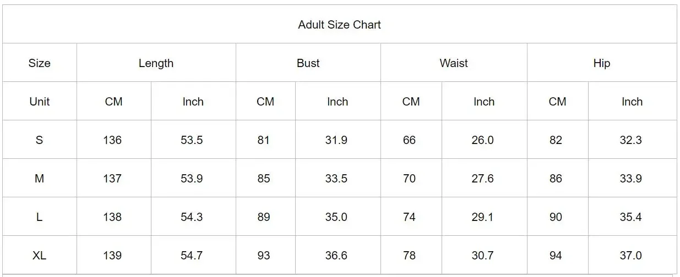Viewport: 680px width, 277px height.
Task: Click the 66 waist CM cell
Action: click(x=411, y=140)
